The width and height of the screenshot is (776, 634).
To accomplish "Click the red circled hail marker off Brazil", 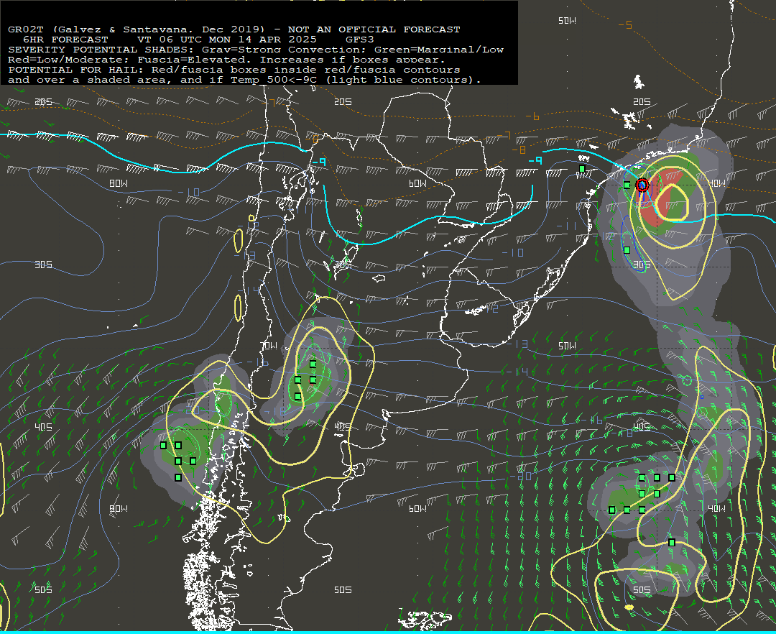I will (x=642, y=185).
